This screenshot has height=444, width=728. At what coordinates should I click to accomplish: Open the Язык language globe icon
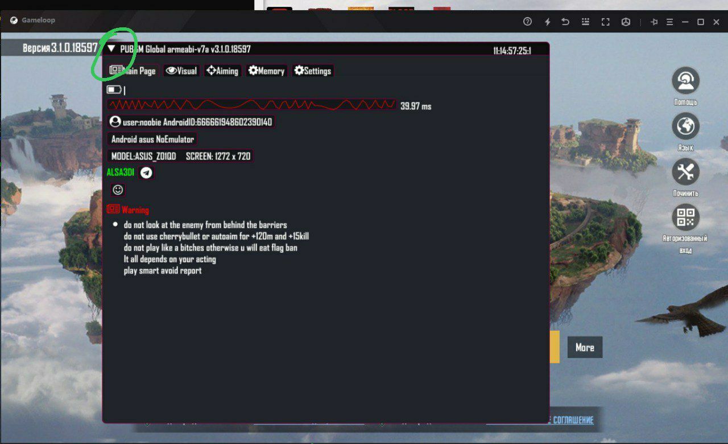(685, 126)
